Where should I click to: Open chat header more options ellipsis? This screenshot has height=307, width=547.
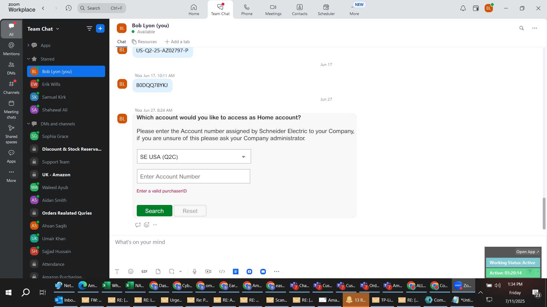[x=535, y=28]
